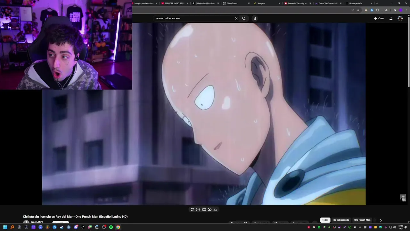Image resolution: width=410 pixels, height=231 pixels.
Task: Open Discord from the taskbar
Action: [76, 227]
